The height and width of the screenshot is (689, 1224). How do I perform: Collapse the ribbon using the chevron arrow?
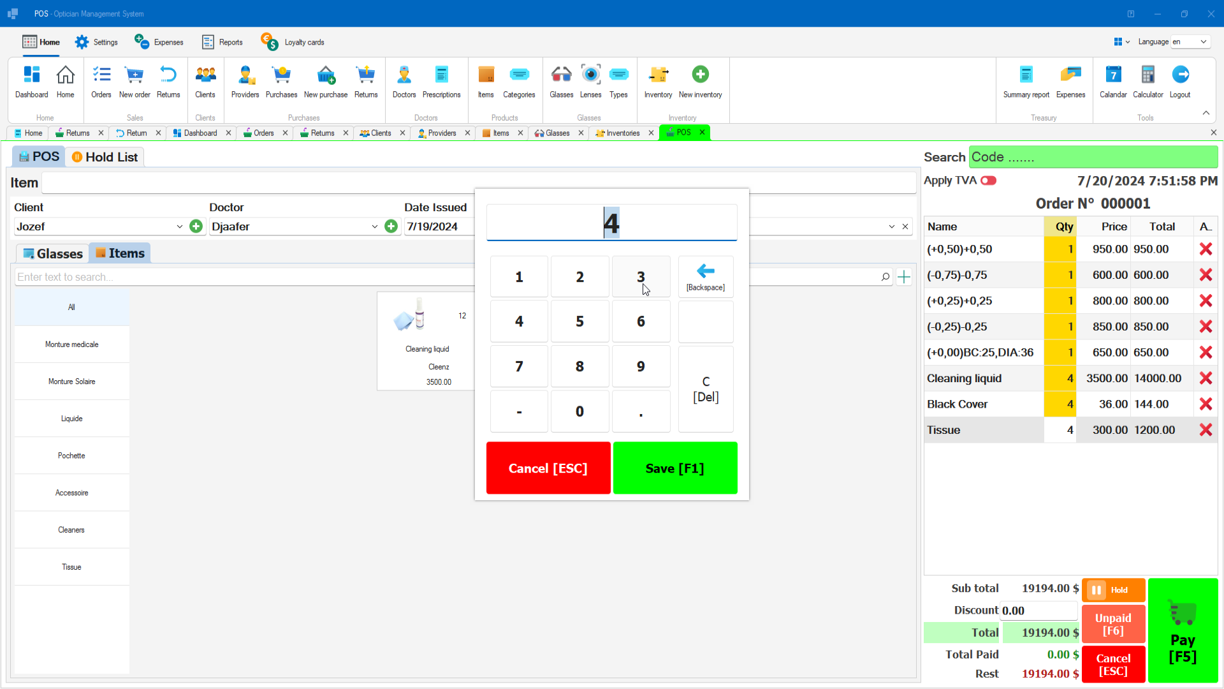[x=1206, y=113]
